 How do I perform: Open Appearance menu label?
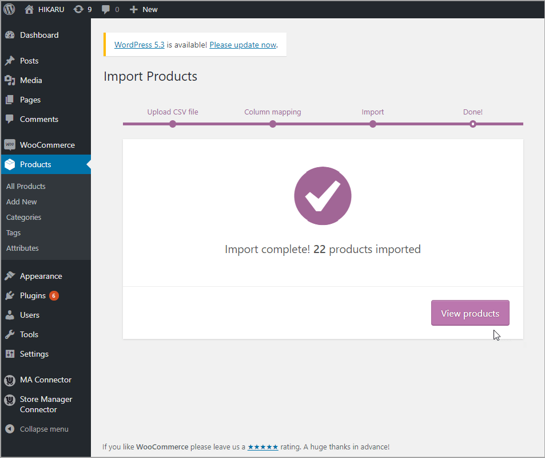coord(41,277)
